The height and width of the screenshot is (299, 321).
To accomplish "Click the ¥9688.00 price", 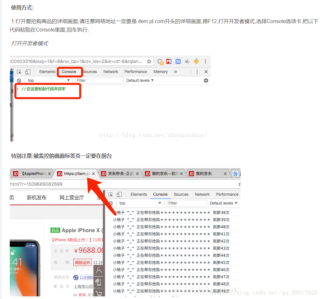I will tap(89, 250).
